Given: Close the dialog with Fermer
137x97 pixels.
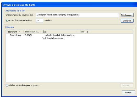Looking at the screenshot, I should click(128, 93).
